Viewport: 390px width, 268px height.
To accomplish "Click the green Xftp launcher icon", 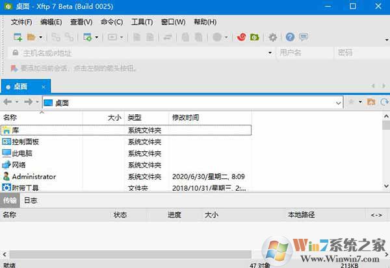I will 254,37.
